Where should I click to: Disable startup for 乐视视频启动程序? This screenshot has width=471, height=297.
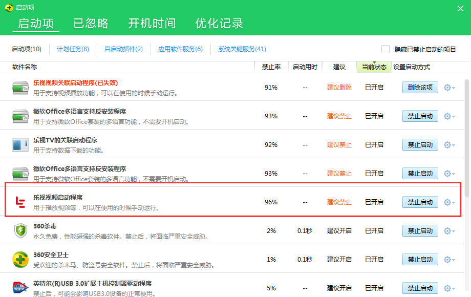coord(420,202)
